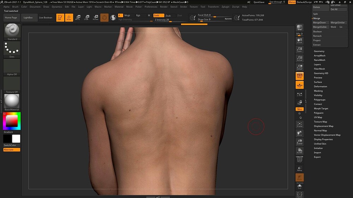Open the Stroke menu
The width and height of the screenshot is (353, 198).
[x=183, y=7]
